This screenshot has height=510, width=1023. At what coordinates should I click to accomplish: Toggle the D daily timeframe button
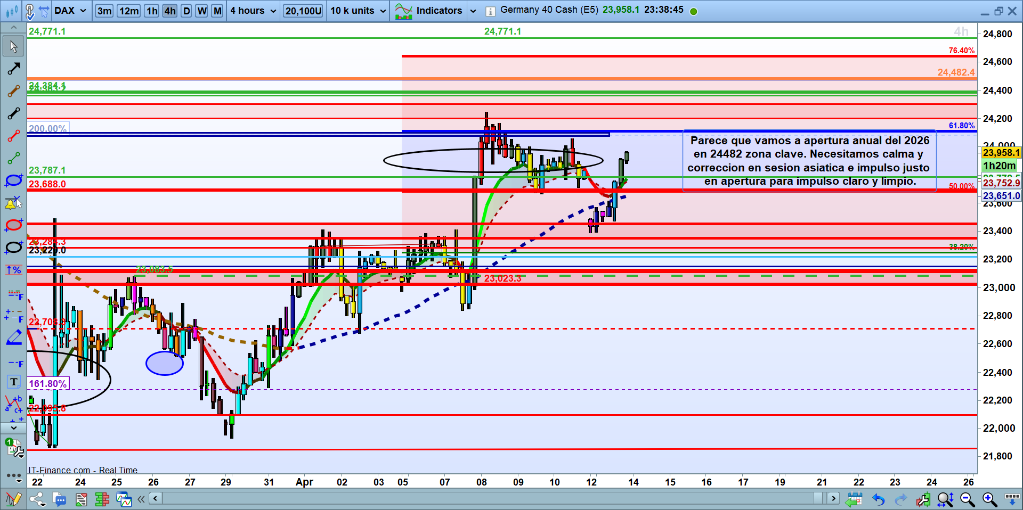coord(186,11)
